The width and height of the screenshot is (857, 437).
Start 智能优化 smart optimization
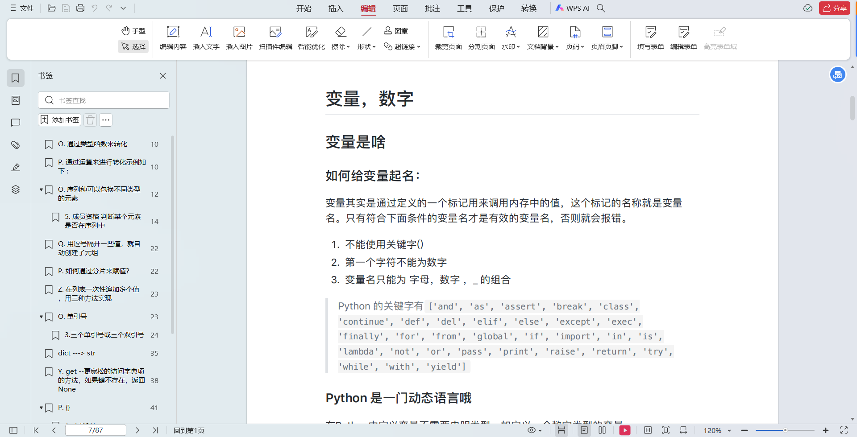pyautogui.click(x=311, y=37)
